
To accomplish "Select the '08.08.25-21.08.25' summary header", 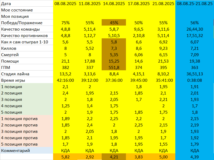I will [x=195, y=3].
